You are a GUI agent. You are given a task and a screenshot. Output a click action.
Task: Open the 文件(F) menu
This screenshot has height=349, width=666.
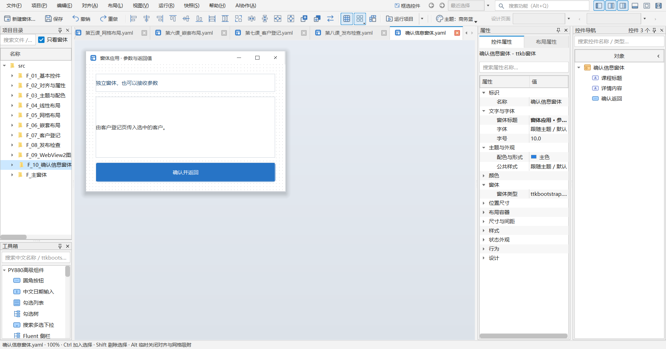(x=14, y=6)
